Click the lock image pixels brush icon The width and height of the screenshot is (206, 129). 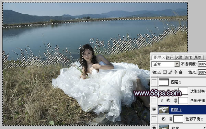pyautogui.click(x=170, y=72)
